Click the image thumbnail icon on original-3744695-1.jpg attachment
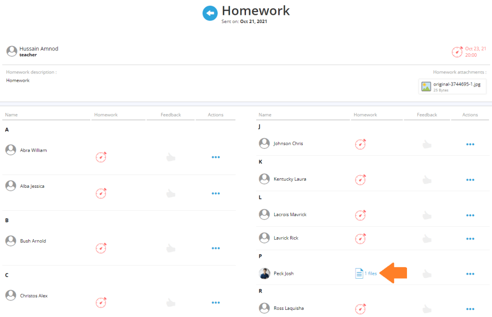This screenshot has width=492, height=317. pos(426,86)
